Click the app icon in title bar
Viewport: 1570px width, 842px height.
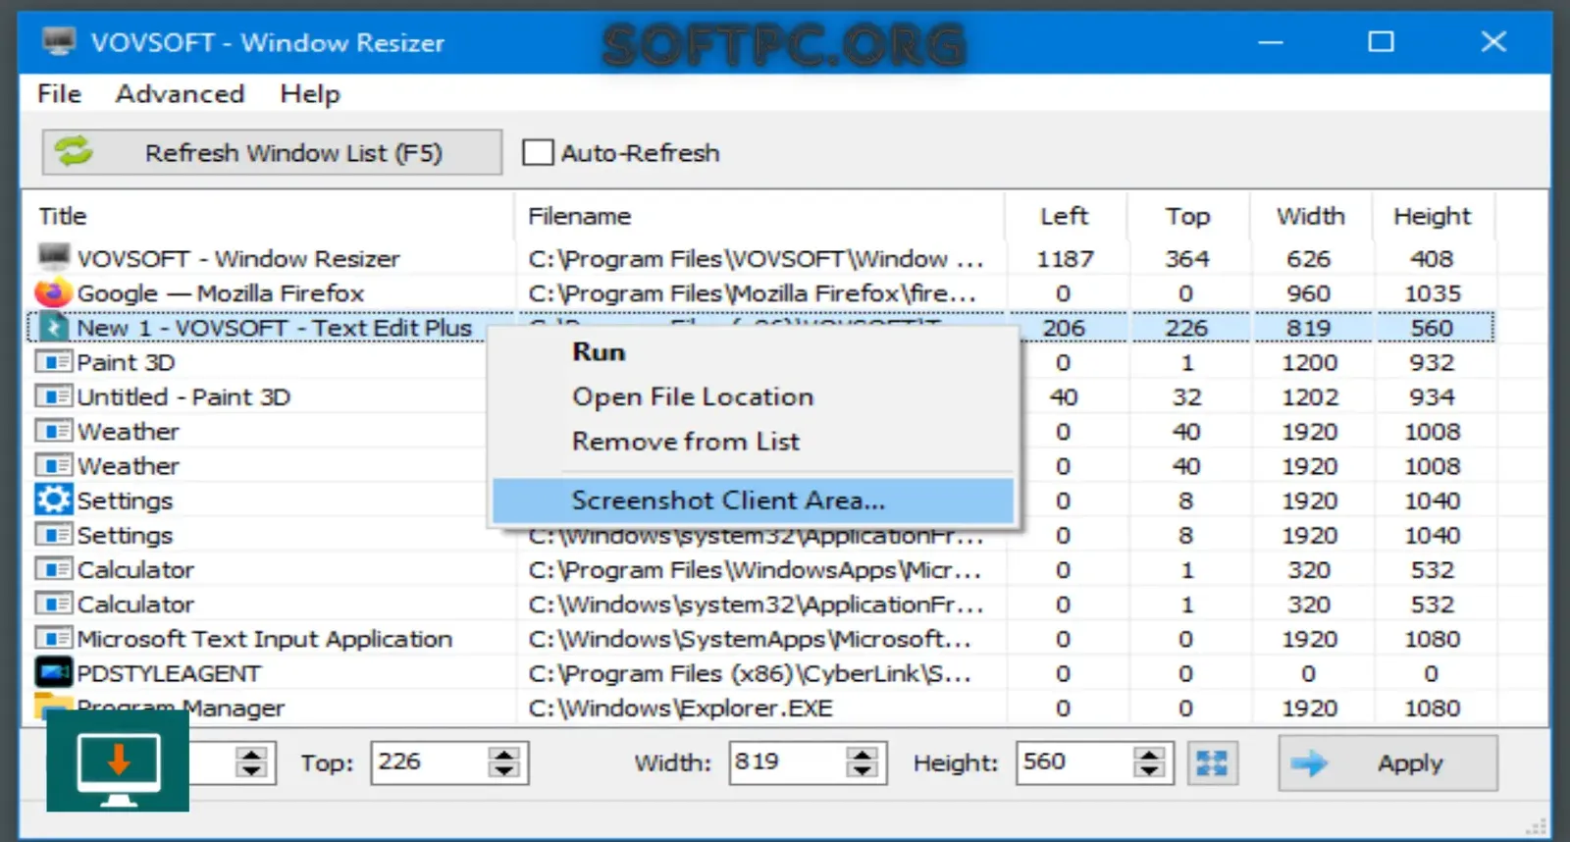[59, 41]
